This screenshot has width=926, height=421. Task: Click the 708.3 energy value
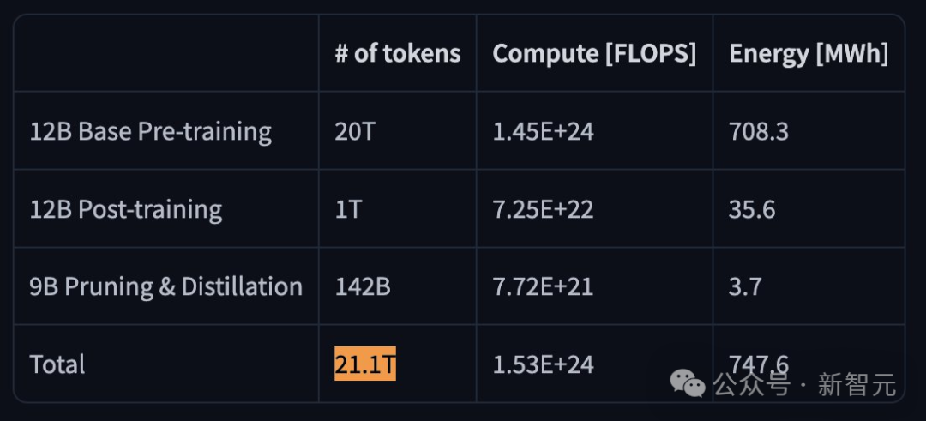[759, 131]
